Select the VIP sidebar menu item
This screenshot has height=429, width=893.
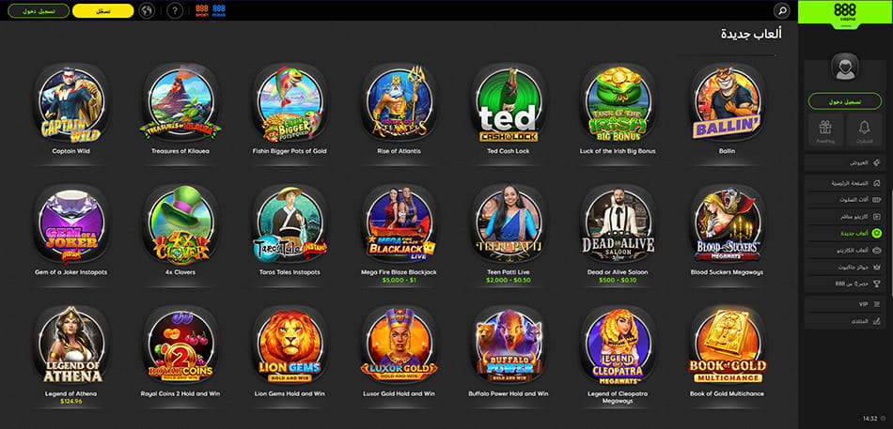click(x=845, y=304)
